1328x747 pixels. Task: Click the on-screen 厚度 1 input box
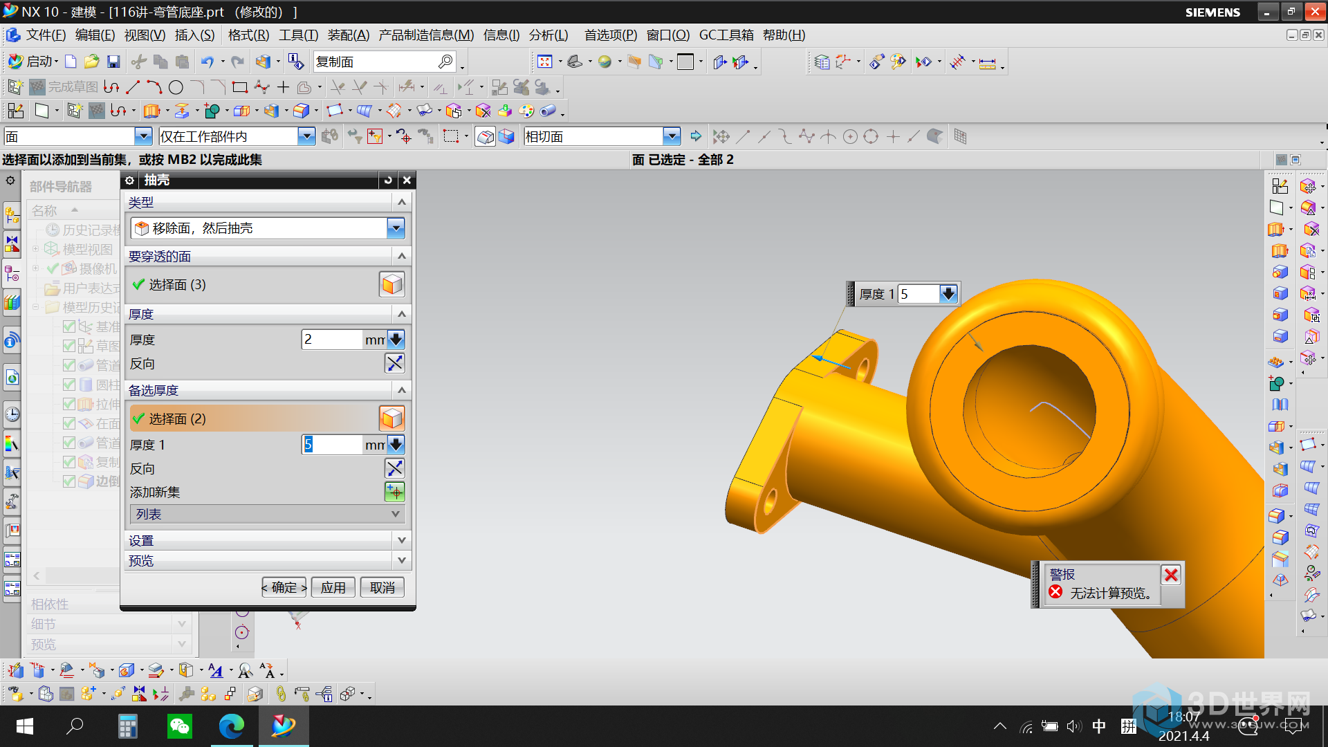tap(919, 294)
